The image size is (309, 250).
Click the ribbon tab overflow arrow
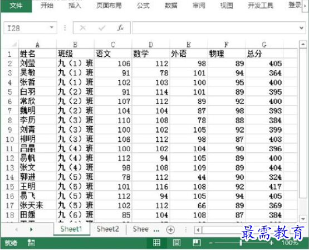click(x=305, y=6)
